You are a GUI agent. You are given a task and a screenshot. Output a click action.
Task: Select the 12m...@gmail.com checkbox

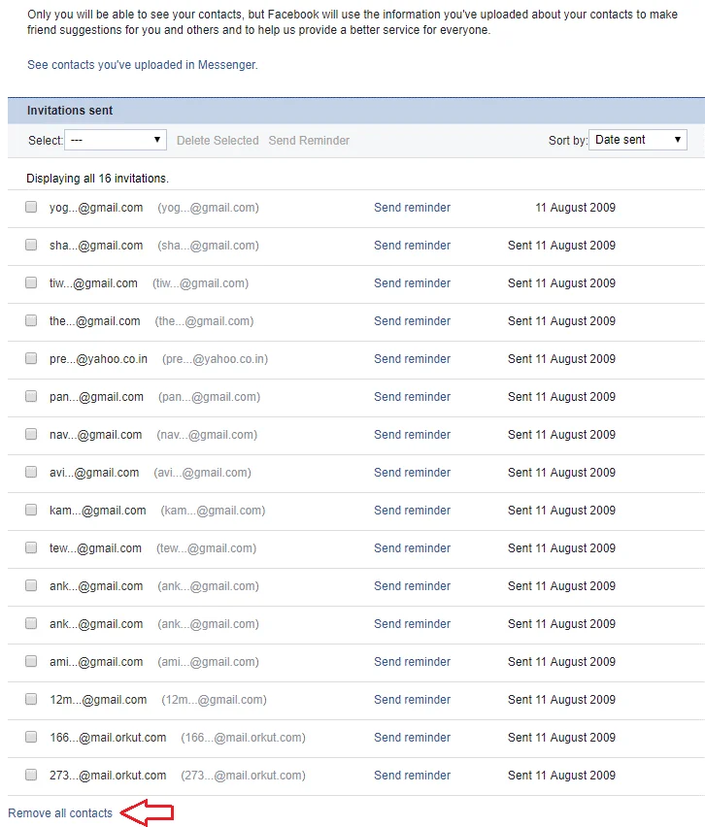(x=31, y=700)
